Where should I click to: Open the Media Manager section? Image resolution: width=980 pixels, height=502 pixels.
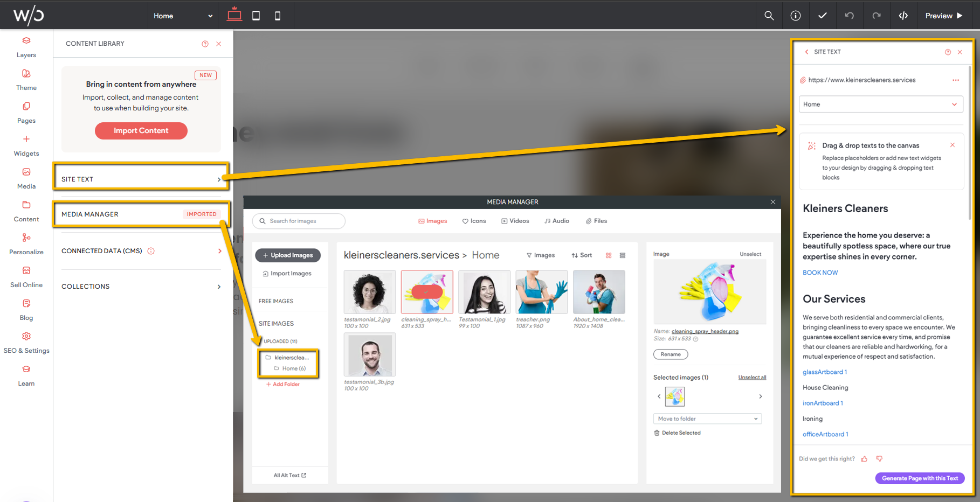point(141,214)
